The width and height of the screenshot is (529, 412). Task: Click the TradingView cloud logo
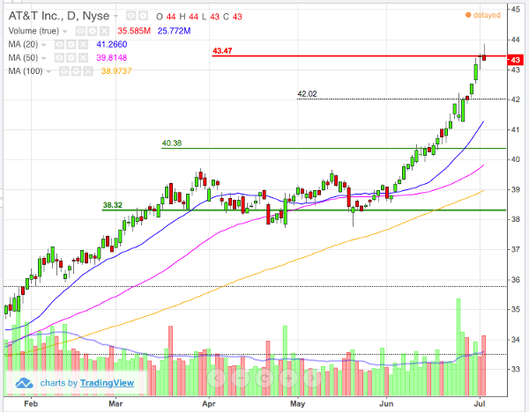pyautogui.click(x=25, y=383)
